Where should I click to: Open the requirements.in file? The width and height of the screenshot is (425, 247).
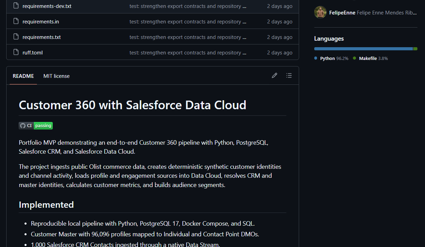pyautogui.click(x=41, y=21)
